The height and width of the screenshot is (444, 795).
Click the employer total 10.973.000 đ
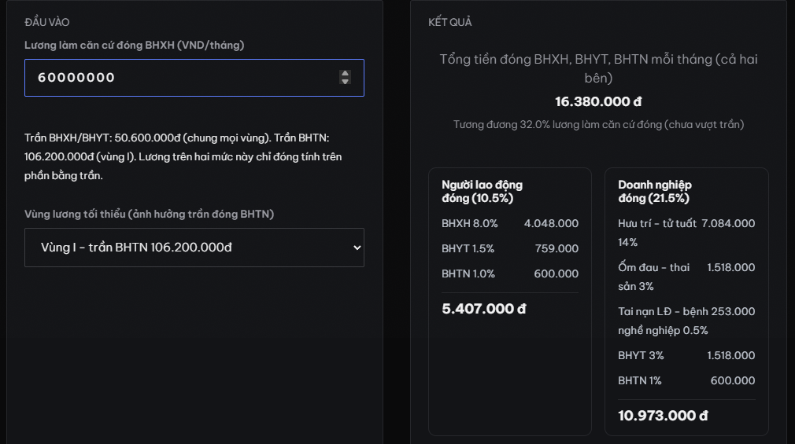(x=663, y=416)
